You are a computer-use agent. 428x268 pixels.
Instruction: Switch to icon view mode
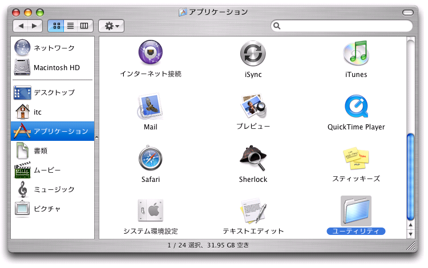click(57, 26)
